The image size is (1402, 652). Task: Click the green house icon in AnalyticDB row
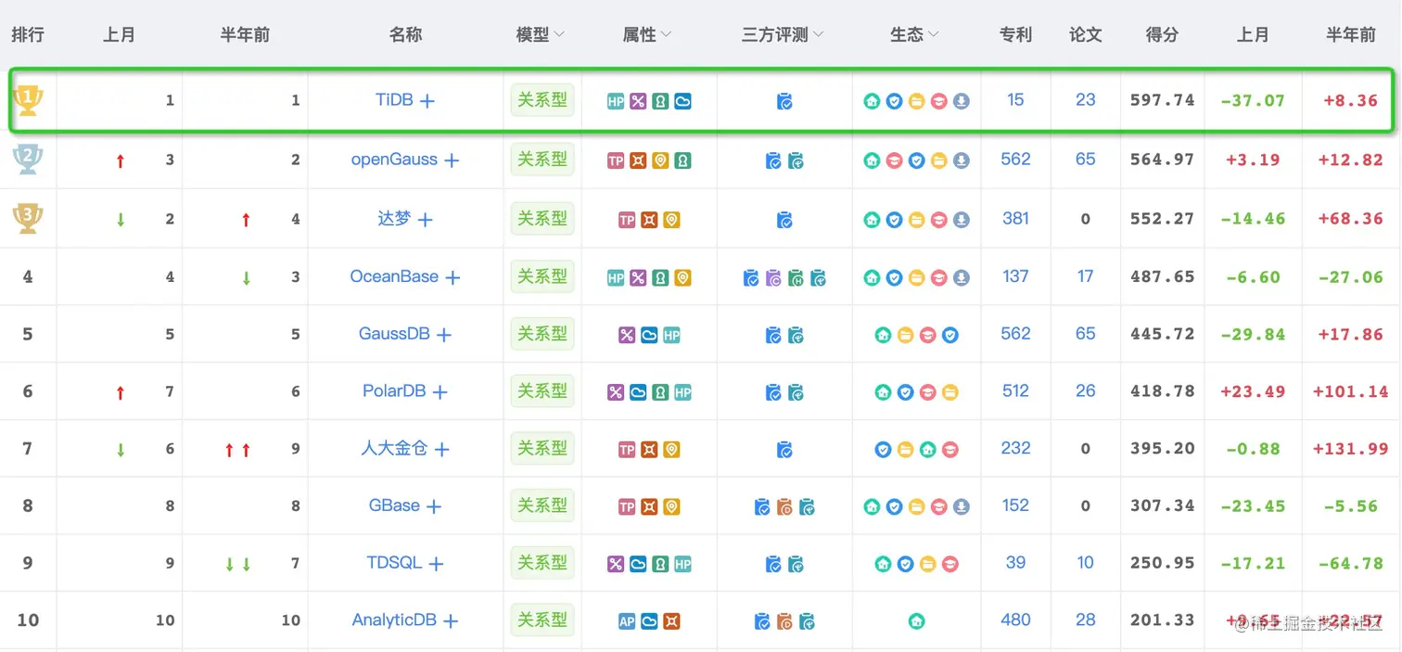click(x=916, y=620)
